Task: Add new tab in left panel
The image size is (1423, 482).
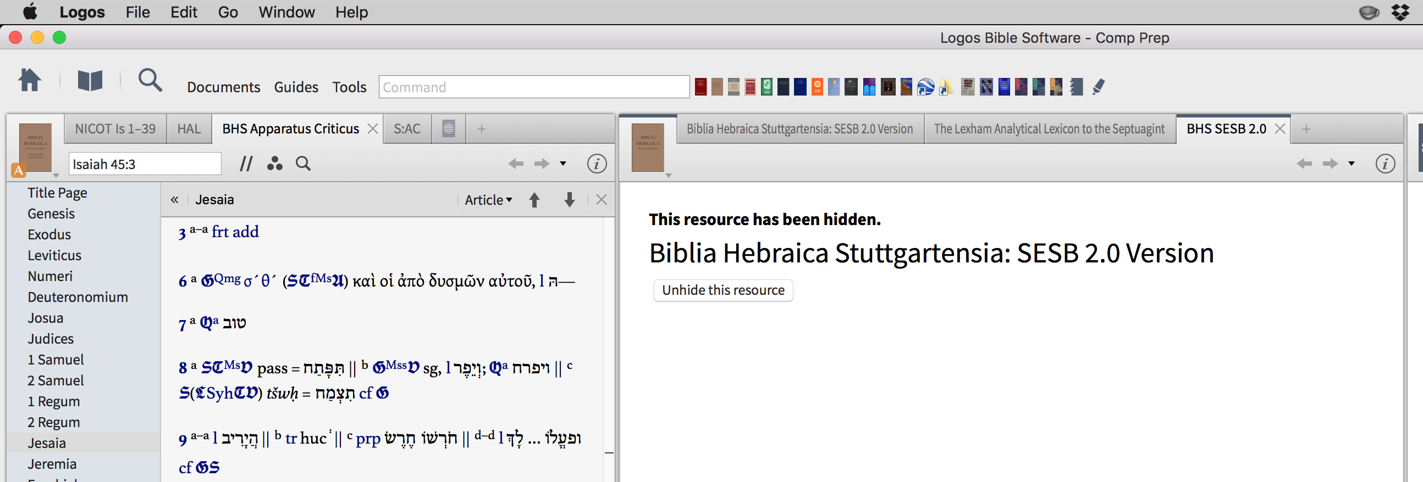Action: pyautogui.click(x=481, y=129)
